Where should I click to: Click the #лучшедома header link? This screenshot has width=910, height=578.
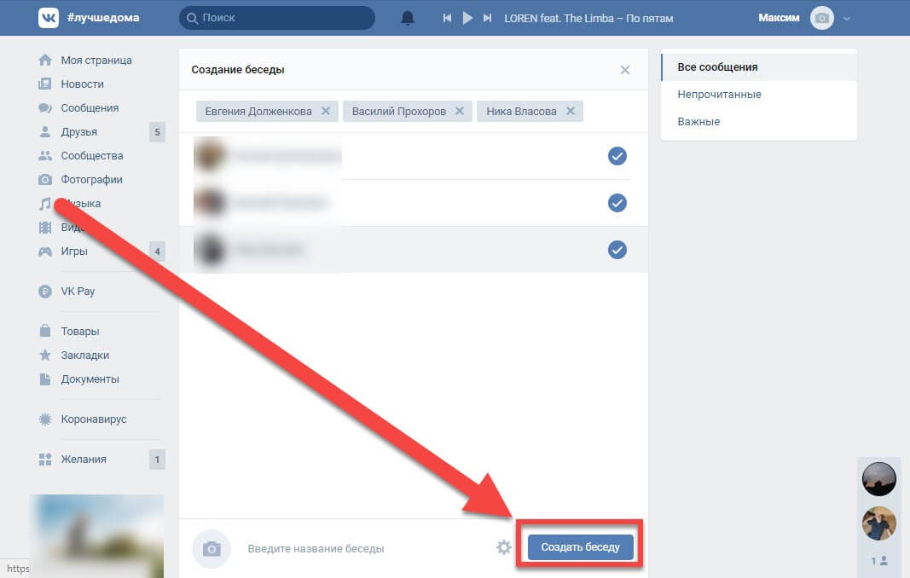[103, 17]
